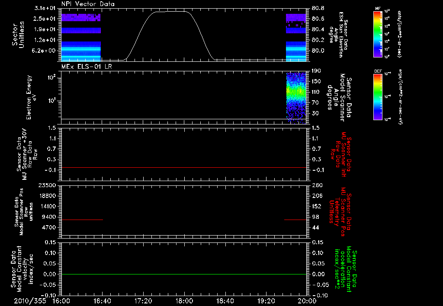Click the 3.1e+01 sector tick label
Image resolution: width=443 pixels, height=306 pixels.
click(45, 8)
